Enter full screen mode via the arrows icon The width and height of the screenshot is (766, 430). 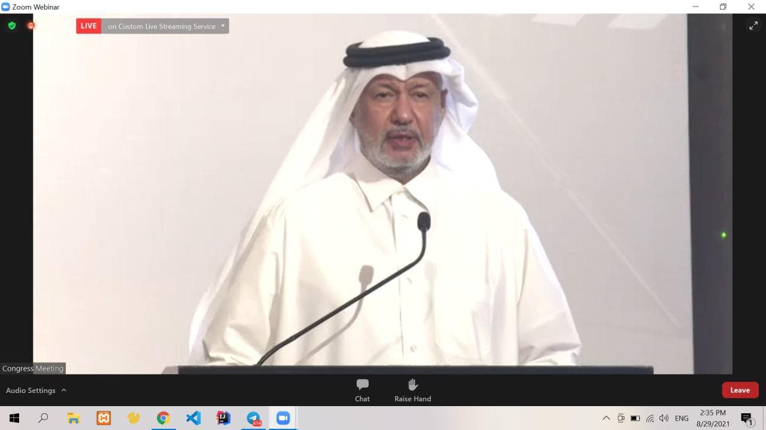click(x=753, y=26)
